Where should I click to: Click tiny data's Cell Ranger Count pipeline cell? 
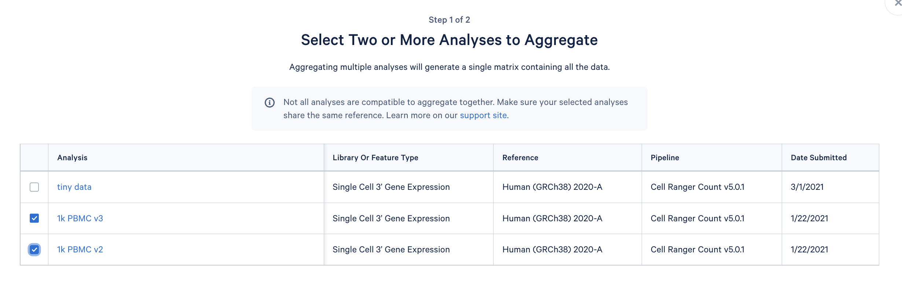pos(697,187)
